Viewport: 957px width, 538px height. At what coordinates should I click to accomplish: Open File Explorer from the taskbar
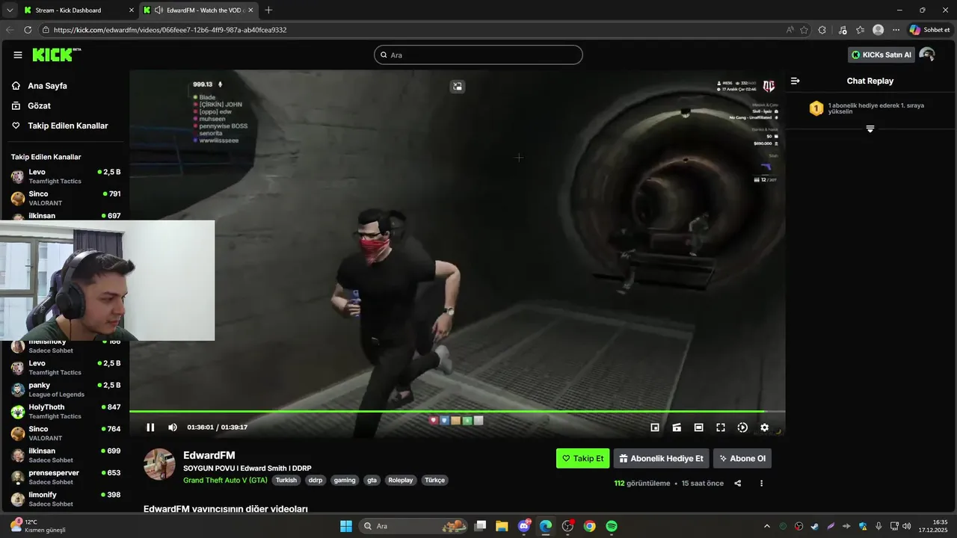coord(502,526)
